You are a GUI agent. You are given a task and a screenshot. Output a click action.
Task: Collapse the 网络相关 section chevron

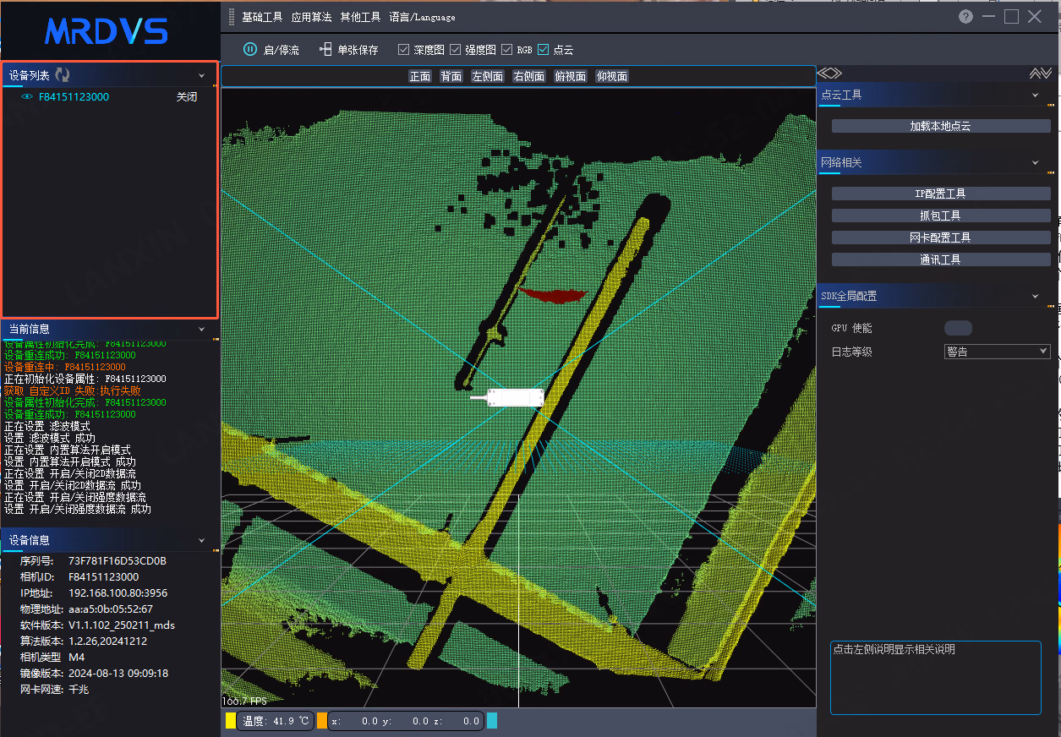(x=1035, y=162)
